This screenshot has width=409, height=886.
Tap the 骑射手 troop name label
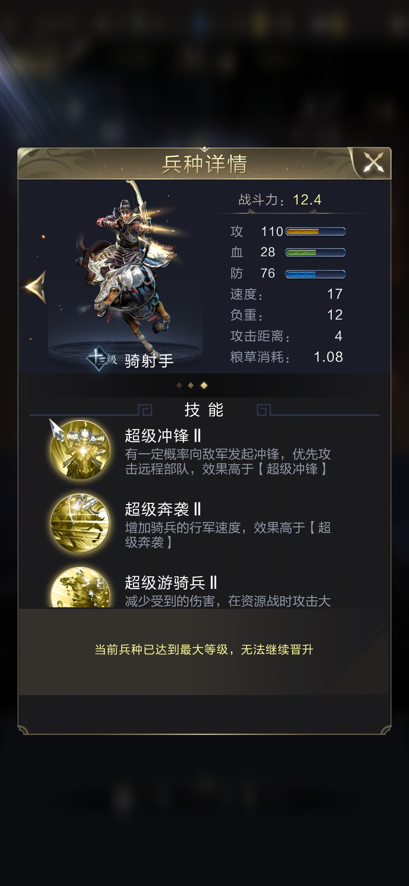[x=149, y=361]
